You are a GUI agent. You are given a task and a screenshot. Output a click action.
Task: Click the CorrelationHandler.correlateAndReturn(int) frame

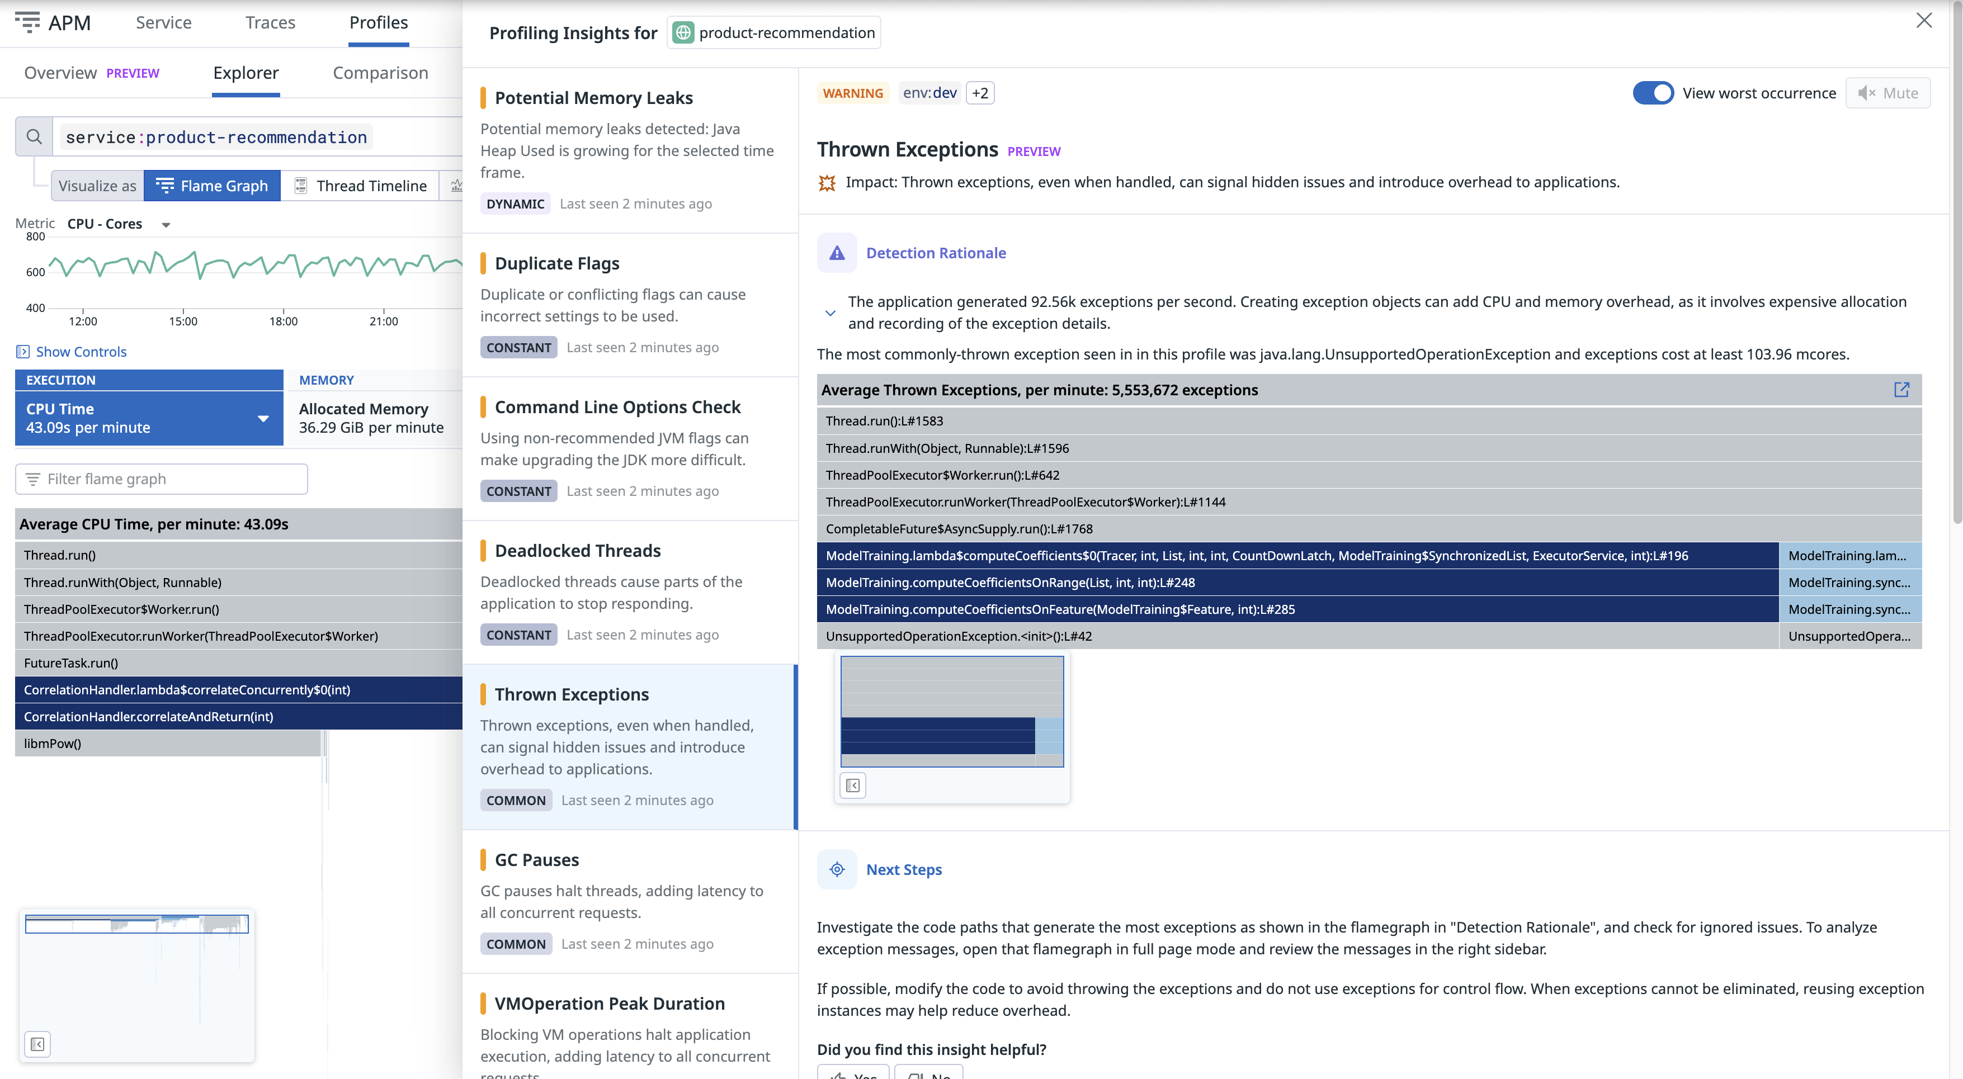coord(238,716)
